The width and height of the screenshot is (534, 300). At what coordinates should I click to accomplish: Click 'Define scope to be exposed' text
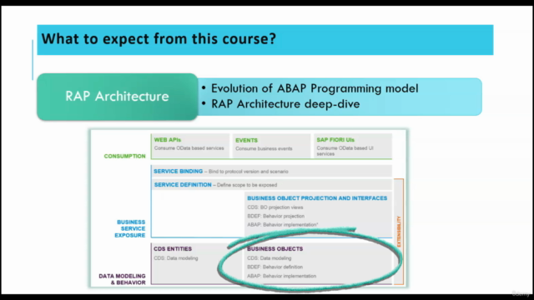click(x=247, y=185)
